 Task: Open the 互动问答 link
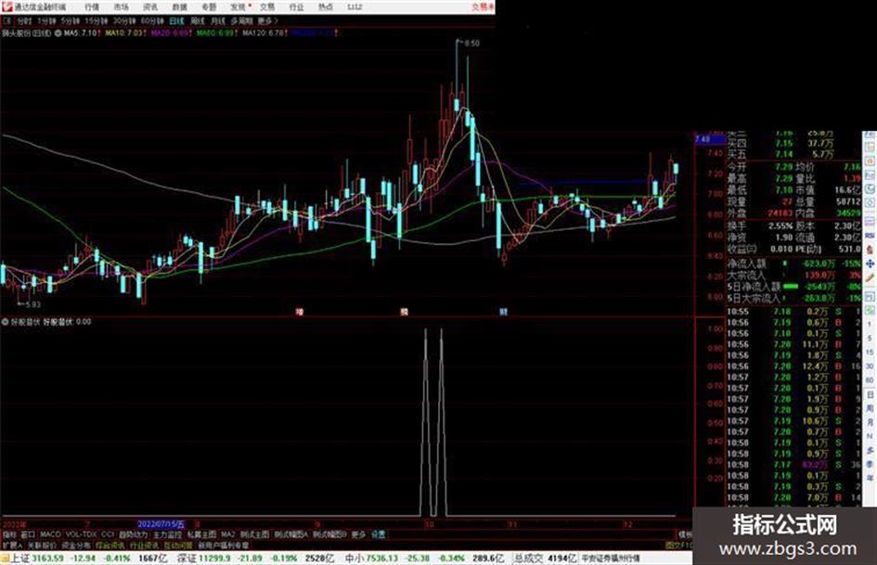[x=178, y=545]
